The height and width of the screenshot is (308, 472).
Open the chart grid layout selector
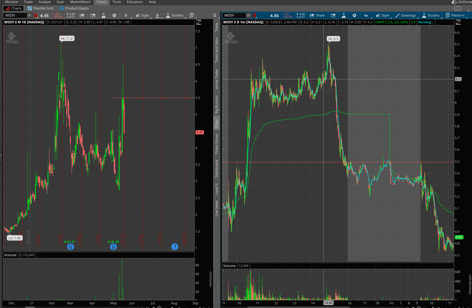pos(458,8)
